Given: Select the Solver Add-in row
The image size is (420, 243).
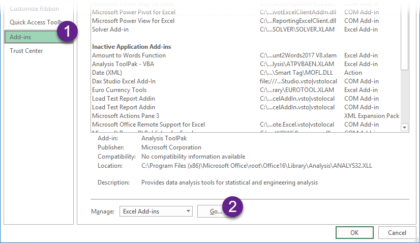Looking at the screenshot, I should pos(246,29).
